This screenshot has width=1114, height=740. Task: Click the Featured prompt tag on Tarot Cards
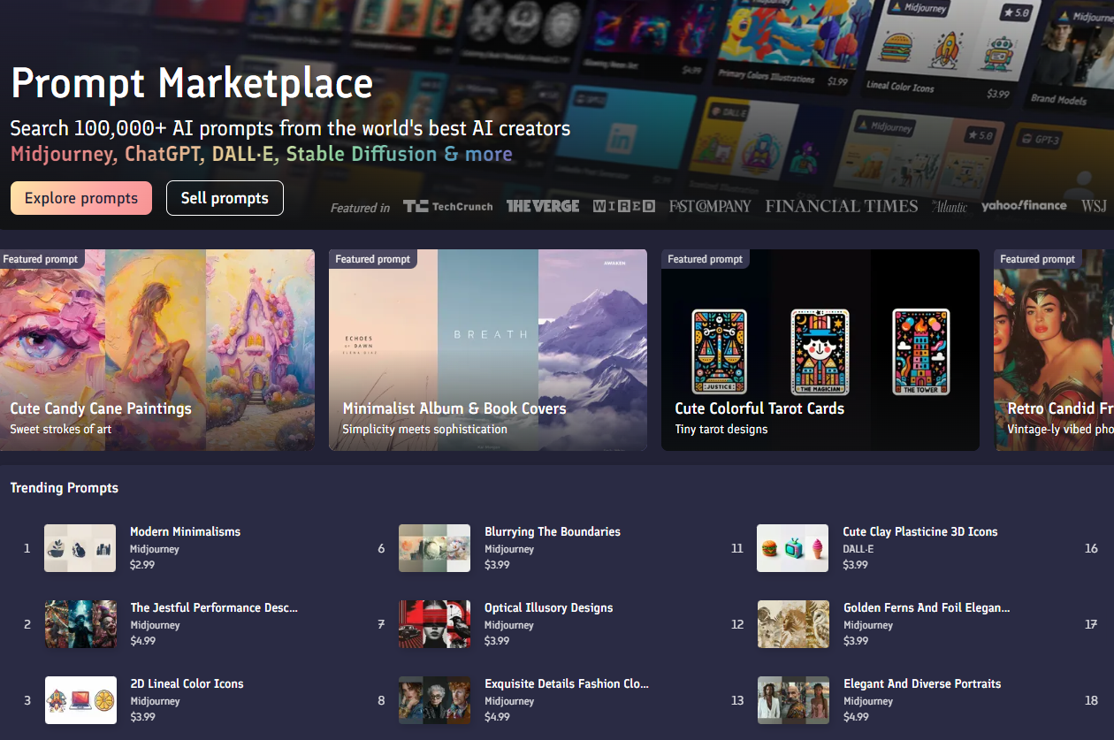coord(706,259)
